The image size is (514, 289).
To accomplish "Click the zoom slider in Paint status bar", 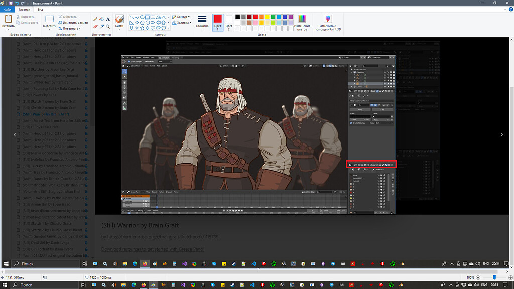I will 494,277.
